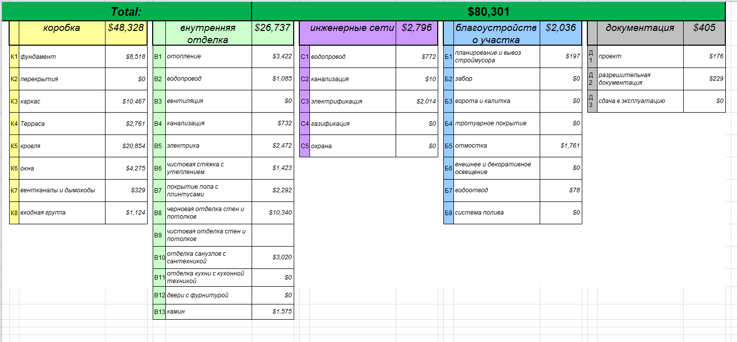
Task: Click the 'система полива' cell
Action: click(497, 213)
